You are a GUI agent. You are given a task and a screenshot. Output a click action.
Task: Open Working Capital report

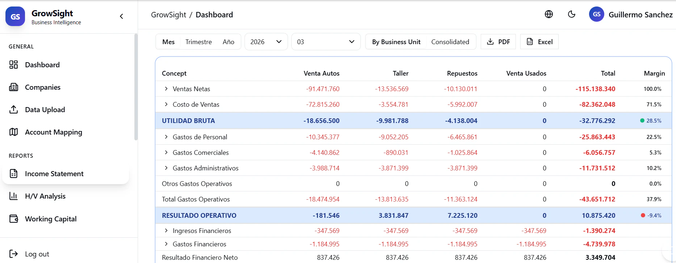click(x=50, y=219)
